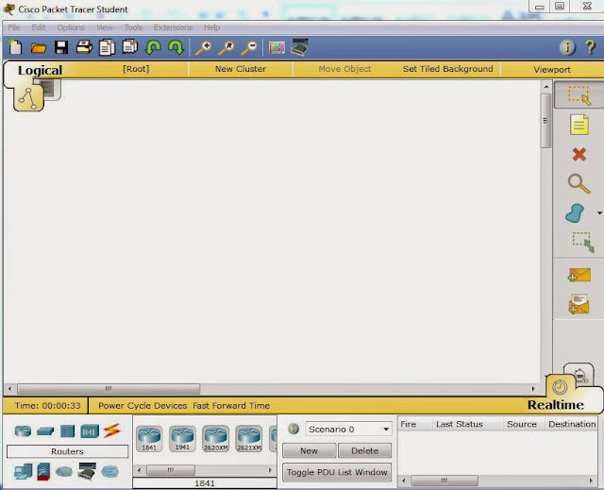Switch to the Realtime mode tab
604x490 pixels.
click(556, 405)
